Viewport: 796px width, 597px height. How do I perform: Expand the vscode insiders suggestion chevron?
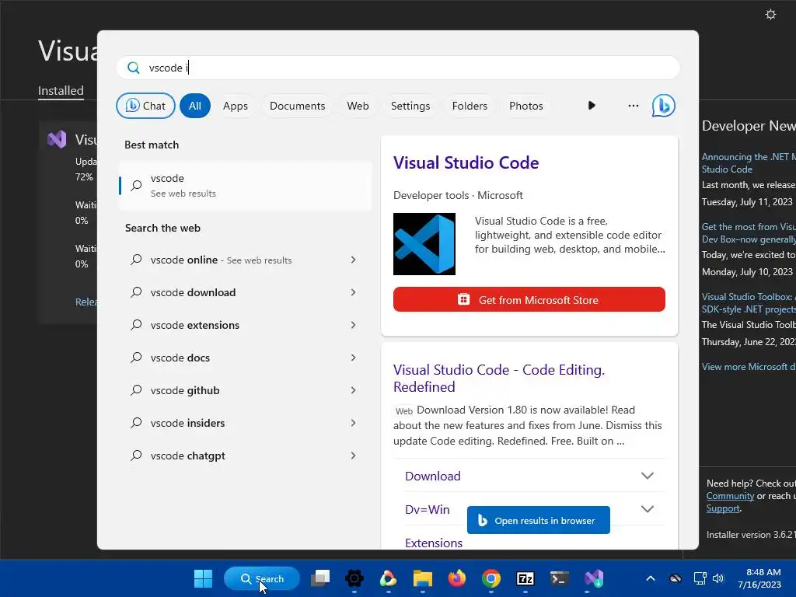(x=354, y=423)
